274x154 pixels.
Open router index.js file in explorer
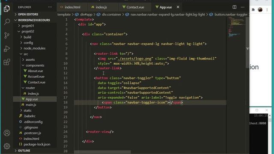(33, 94)
